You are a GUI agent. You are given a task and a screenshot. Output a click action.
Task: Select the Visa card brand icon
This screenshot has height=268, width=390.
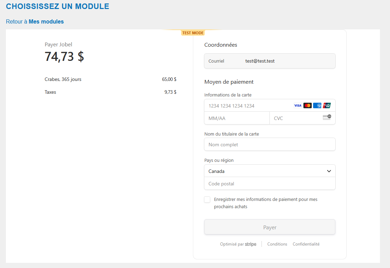pyautogui.click(x=298, y=105)
